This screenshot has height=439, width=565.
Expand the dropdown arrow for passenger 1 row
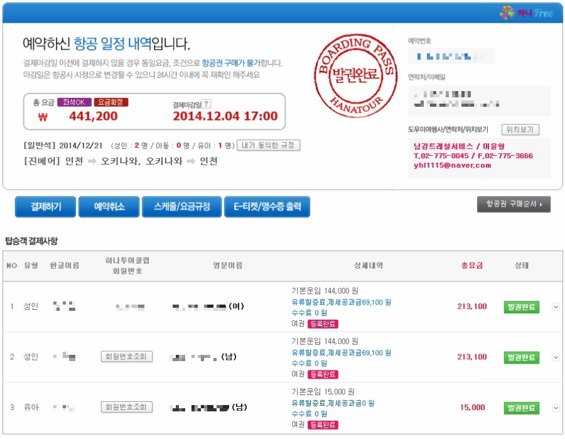(556, 307)
